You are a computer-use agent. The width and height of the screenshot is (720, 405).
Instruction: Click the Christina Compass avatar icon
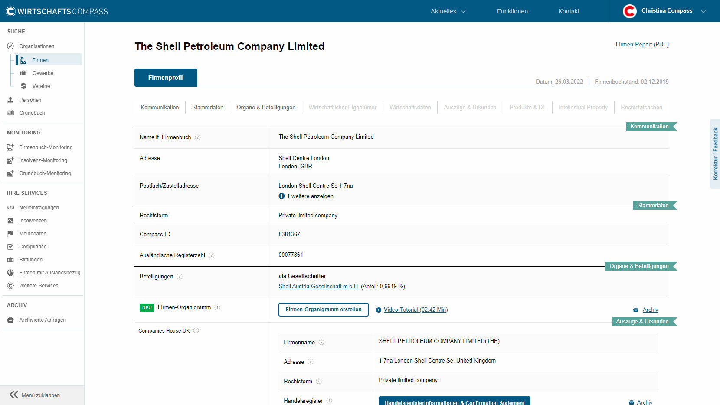(x=629, y=11)
